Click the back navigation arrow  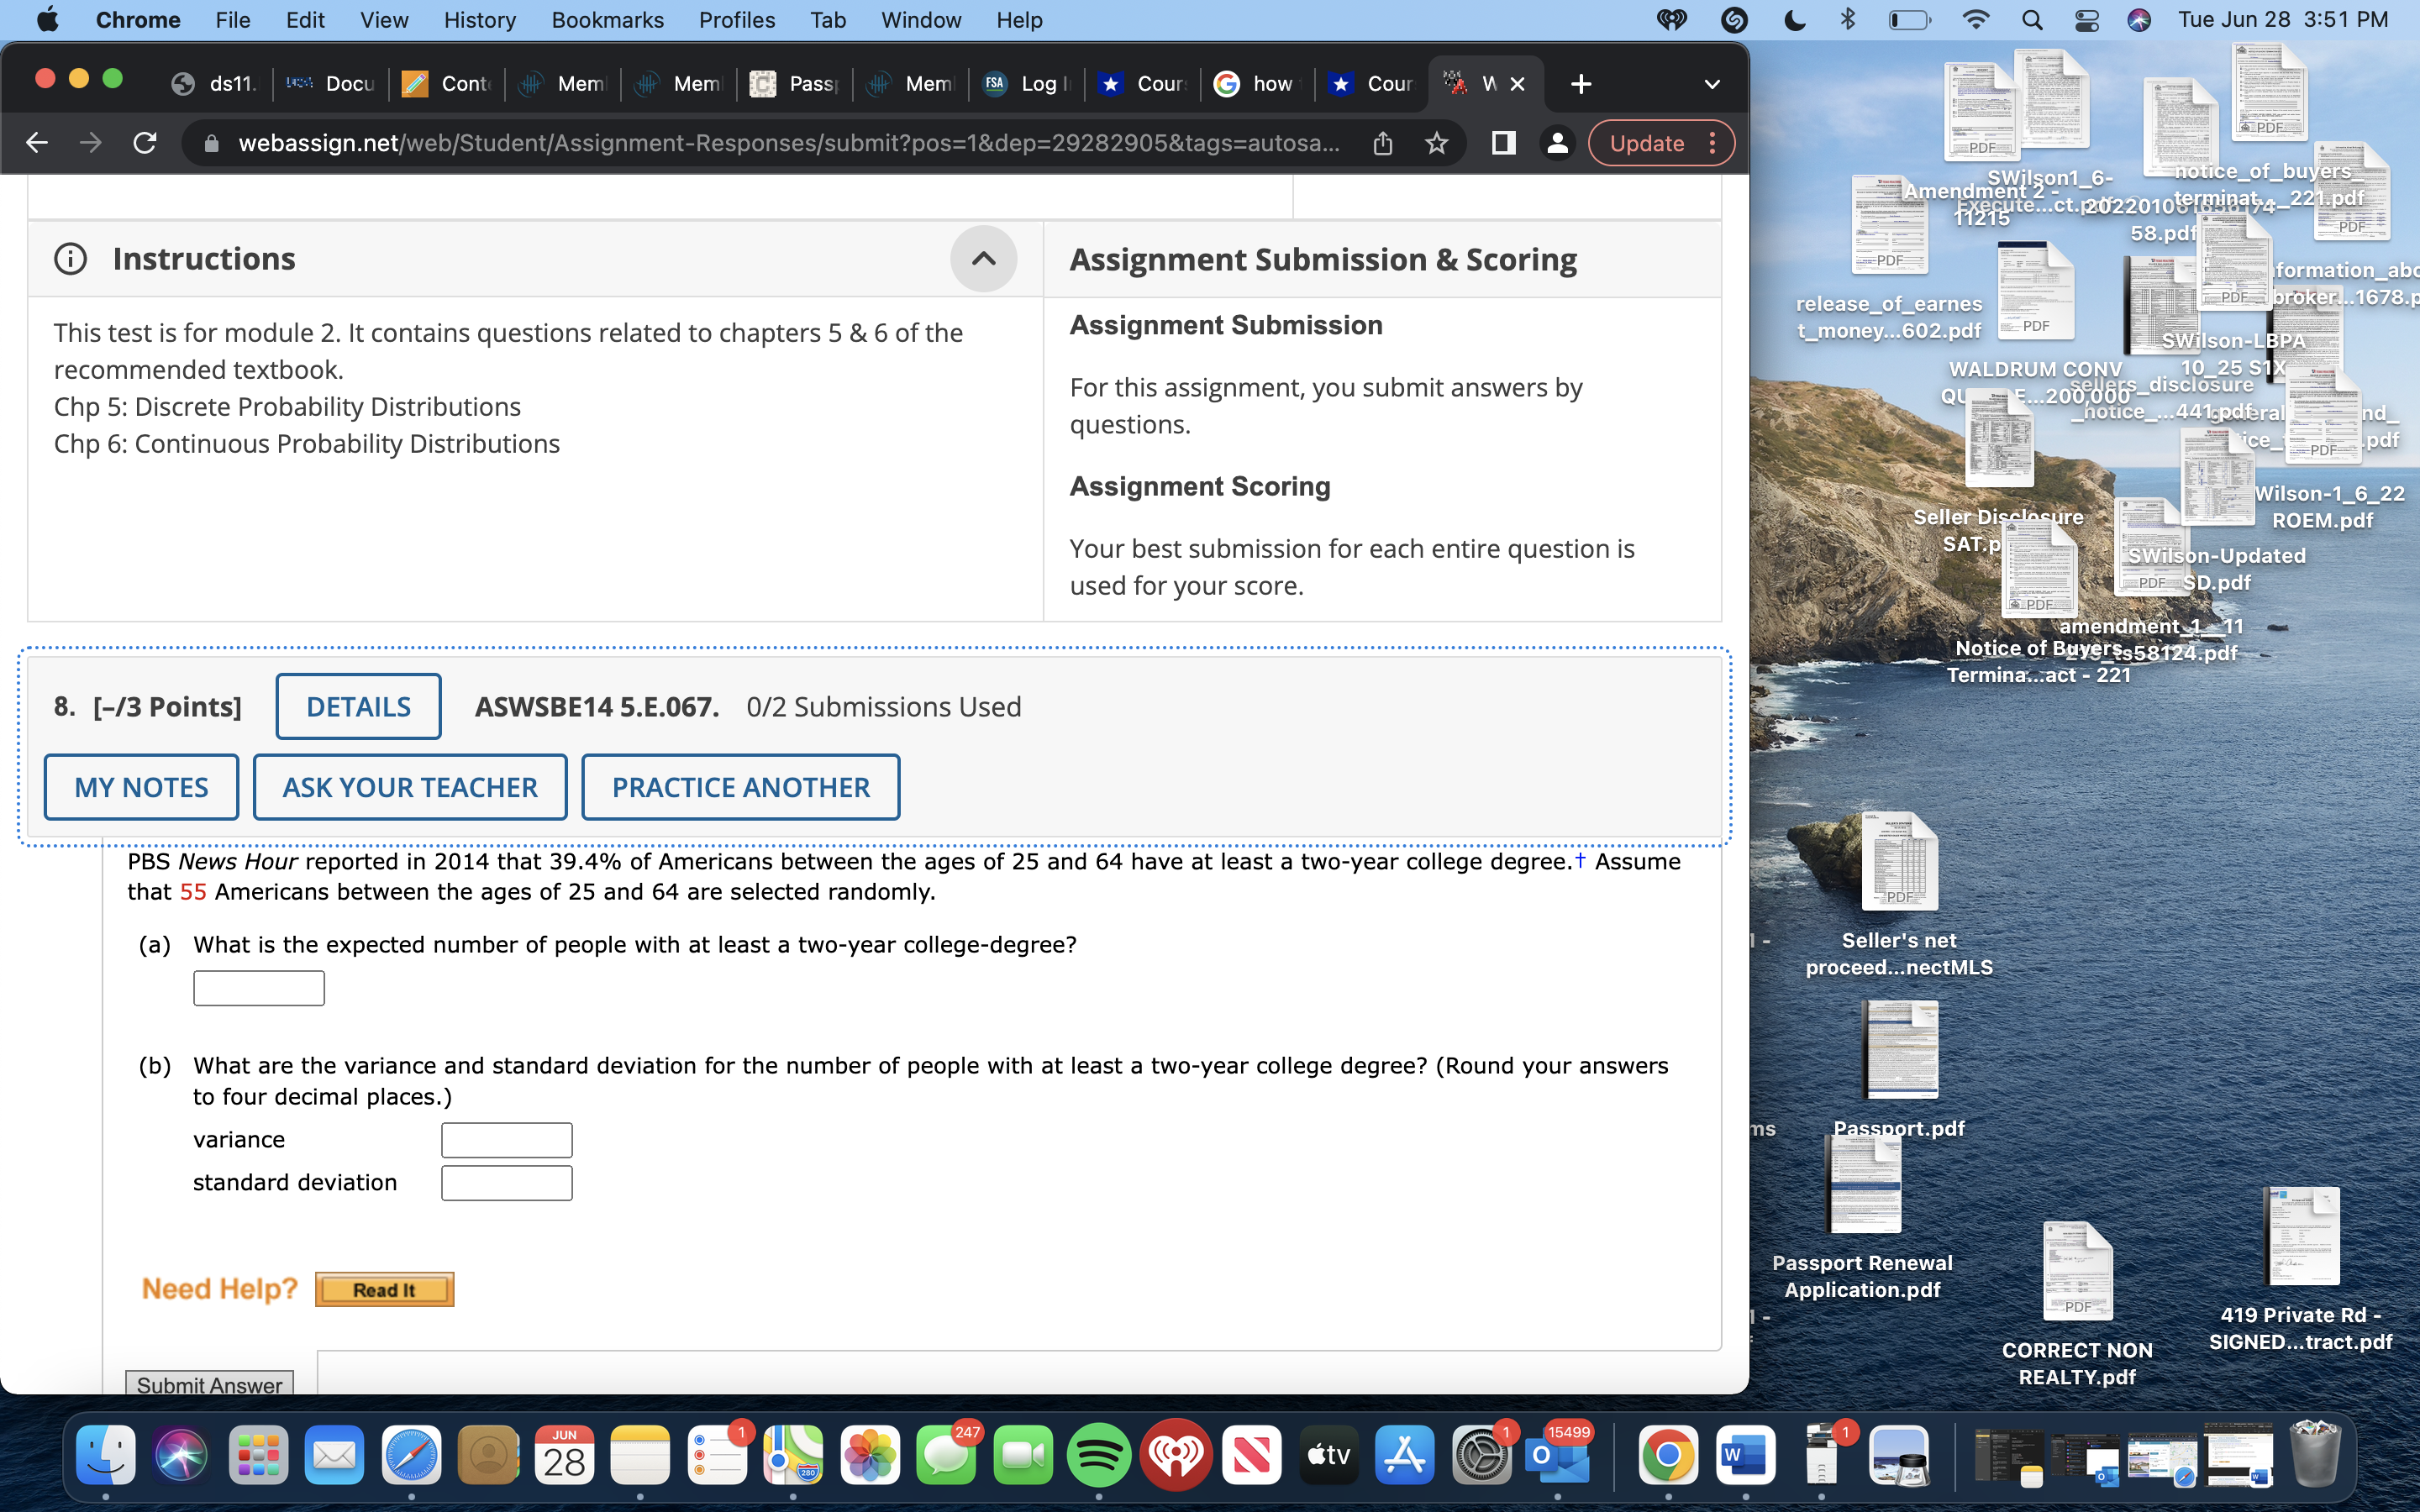pos(37,143)
